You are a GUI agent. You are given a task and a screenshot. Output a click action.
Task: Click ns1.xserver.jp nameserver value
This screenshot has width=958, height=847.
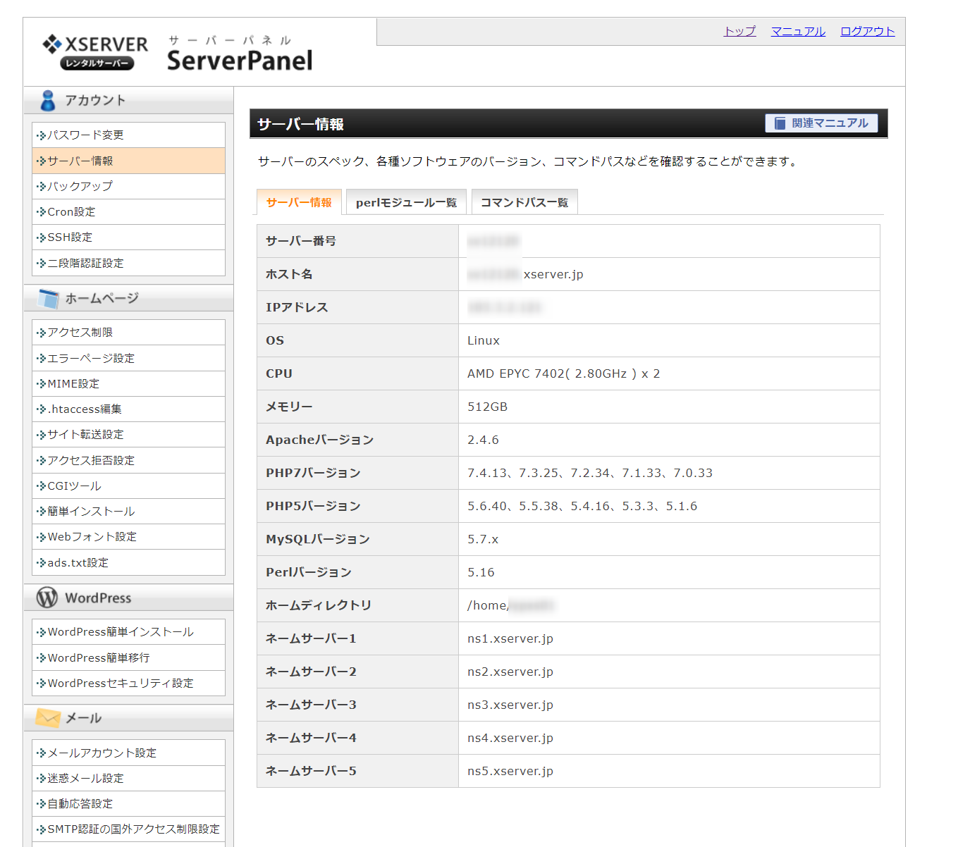[x=510, y=638]
